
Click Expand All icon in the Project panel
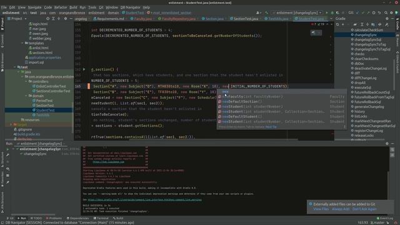pos(53,19)
